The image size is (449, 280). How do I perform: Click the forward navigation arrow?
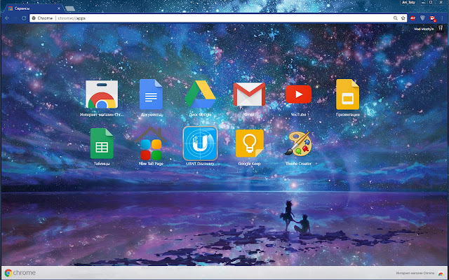15,18
